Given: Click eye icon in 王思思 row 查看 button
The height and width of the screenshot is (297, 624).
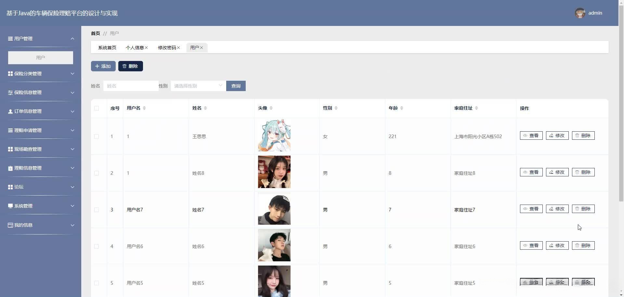Looking at the screenshot, I should tap(525, 136).
